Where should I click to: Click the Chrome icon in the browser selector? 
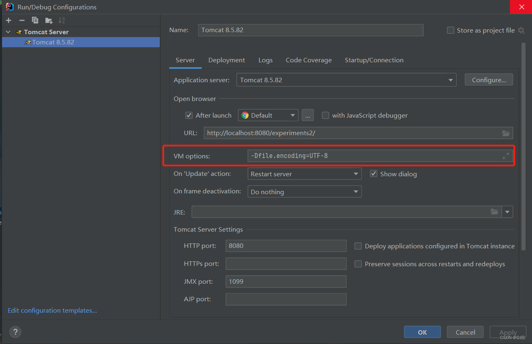coord(245,115)
